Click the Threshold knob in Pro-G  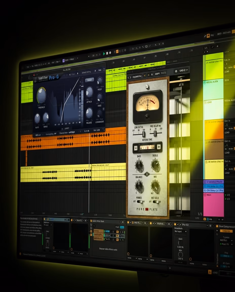click(42, 95)
